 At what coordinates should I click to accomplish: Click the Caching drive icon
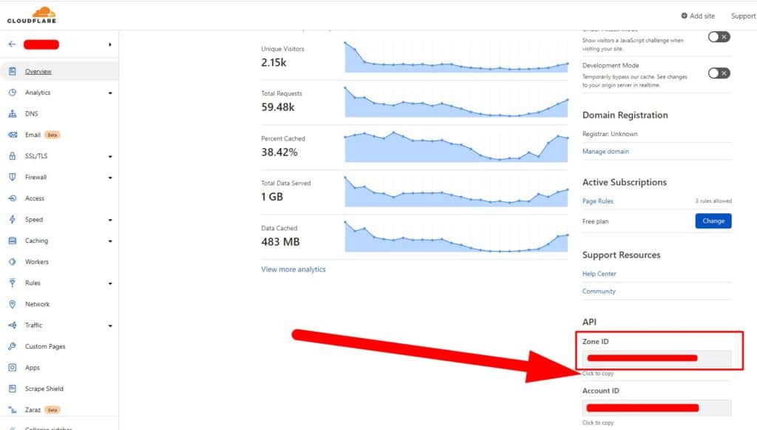(x=13, y=241)
